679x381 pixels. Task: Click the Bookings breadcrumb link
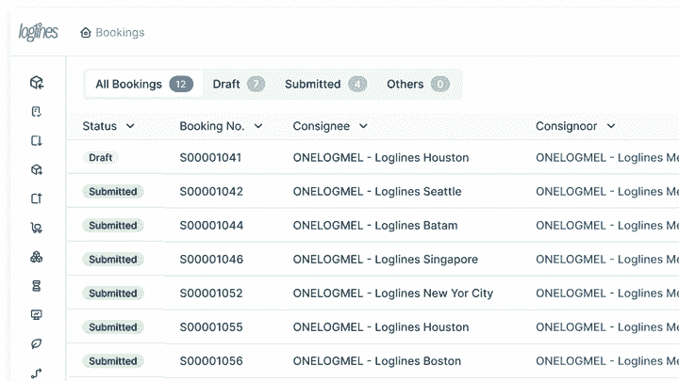120,32
